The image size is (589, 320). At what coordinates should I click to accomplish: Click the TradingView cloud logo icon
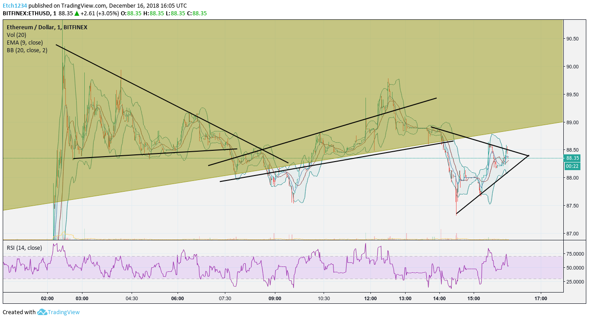(42, 312)
